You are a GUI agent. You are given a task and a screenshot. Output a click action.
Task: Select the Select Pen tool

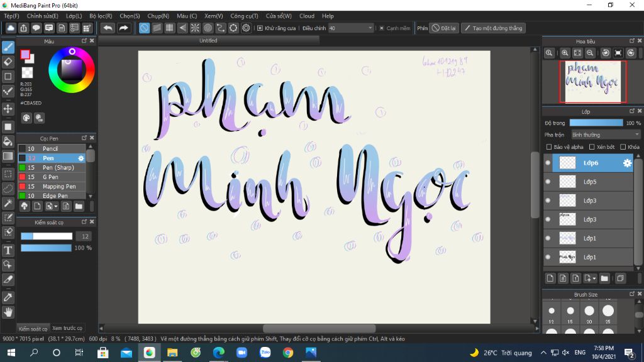point(8,217)
